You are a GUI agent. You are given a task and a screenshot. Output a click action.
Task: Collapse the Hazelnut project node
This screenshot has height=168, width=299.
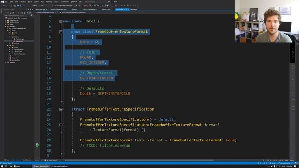coord(5,27)
